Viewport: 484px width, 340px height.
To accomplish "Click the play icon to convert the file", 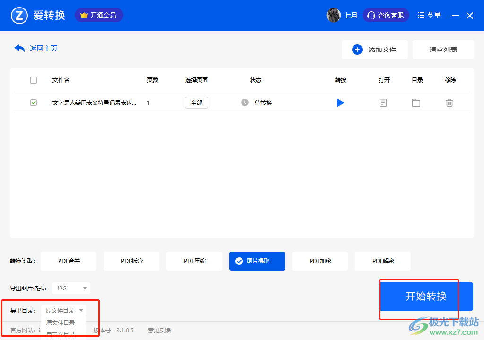I will point(340,102).
